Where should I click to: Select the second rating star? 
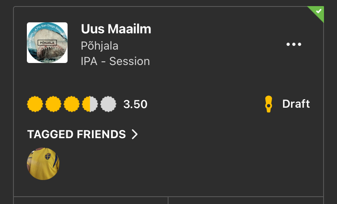click(53, 104)
